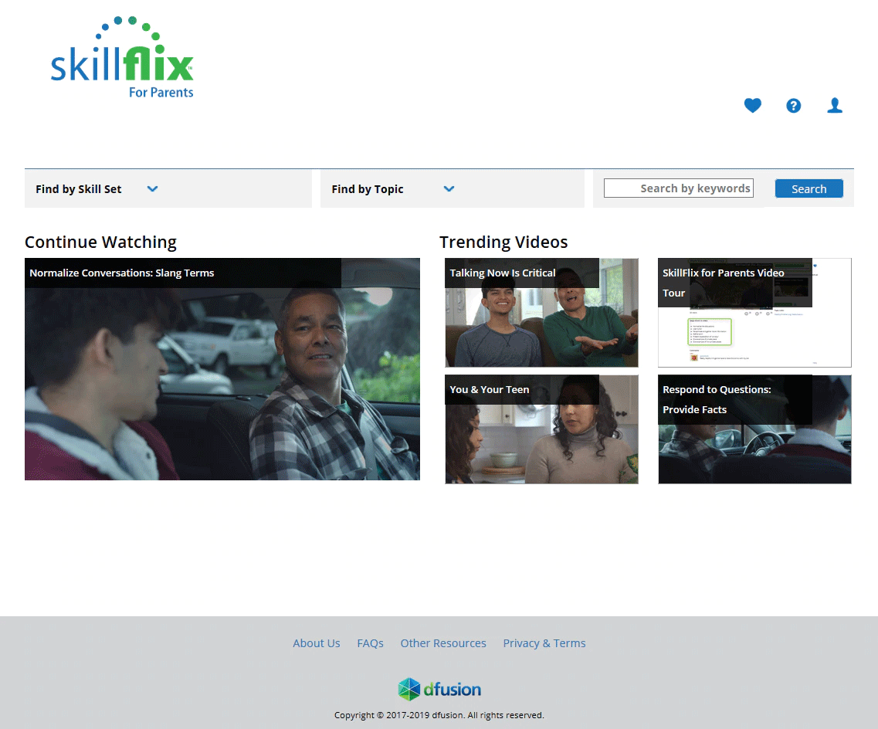Click the chevron beside Find by Topic
This screenshot has width=878, height=729.
click(449, 188)
